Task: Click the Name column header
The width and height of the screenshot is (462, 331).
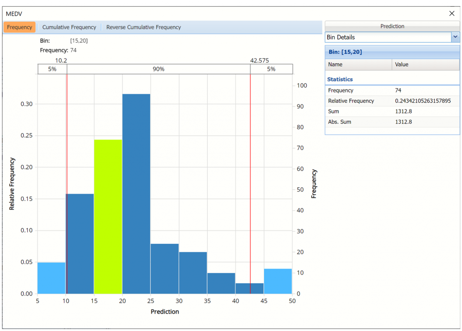Action: tap(358, 65)
